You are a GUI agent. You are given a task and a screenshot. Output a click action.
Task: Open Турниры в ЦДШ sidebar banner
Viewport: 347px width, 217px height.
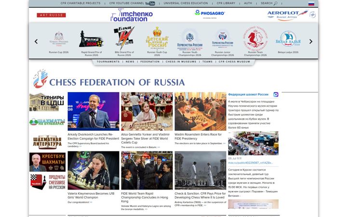point(47,102)
